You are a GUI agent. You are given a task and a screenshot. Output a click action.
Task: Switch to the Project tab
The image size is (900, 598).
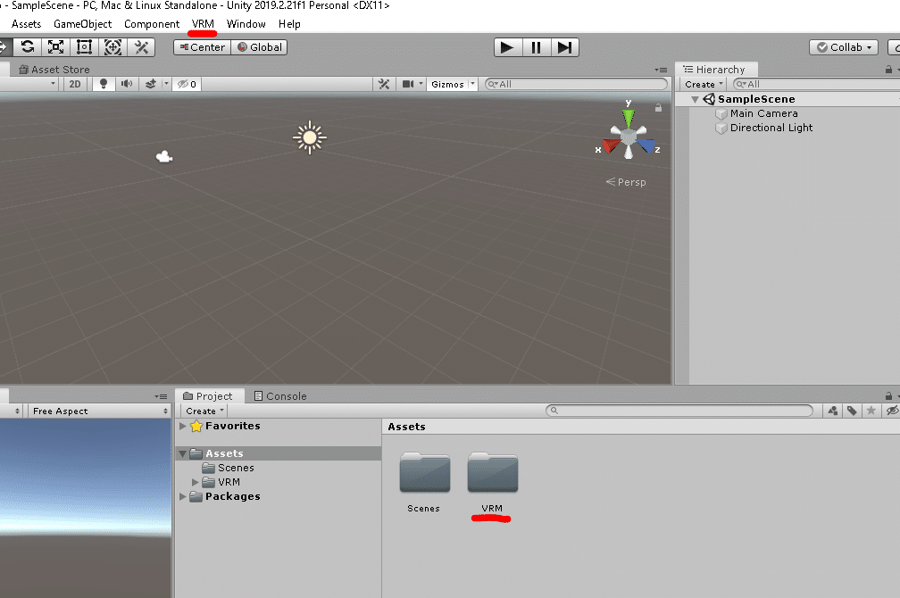210,396
